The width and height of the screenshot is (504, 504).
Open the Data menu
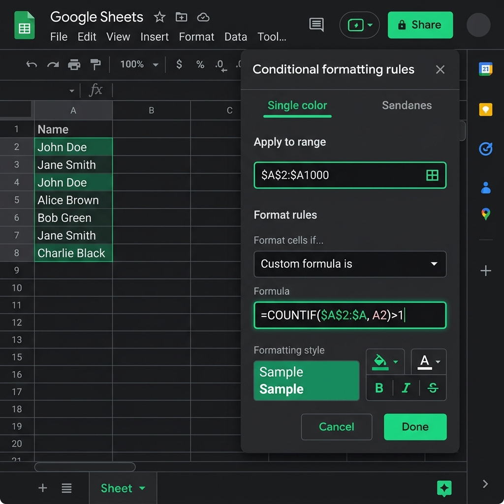click(x=236, y=37)
